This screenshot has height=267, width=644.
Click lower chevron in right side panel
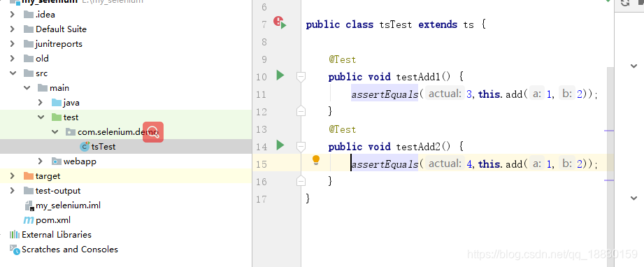(634, 199)
